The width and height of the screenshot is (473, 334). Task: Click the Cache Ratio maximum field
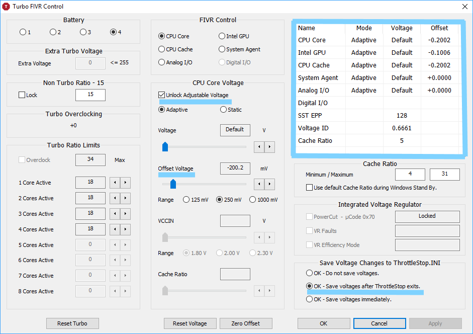445,175
